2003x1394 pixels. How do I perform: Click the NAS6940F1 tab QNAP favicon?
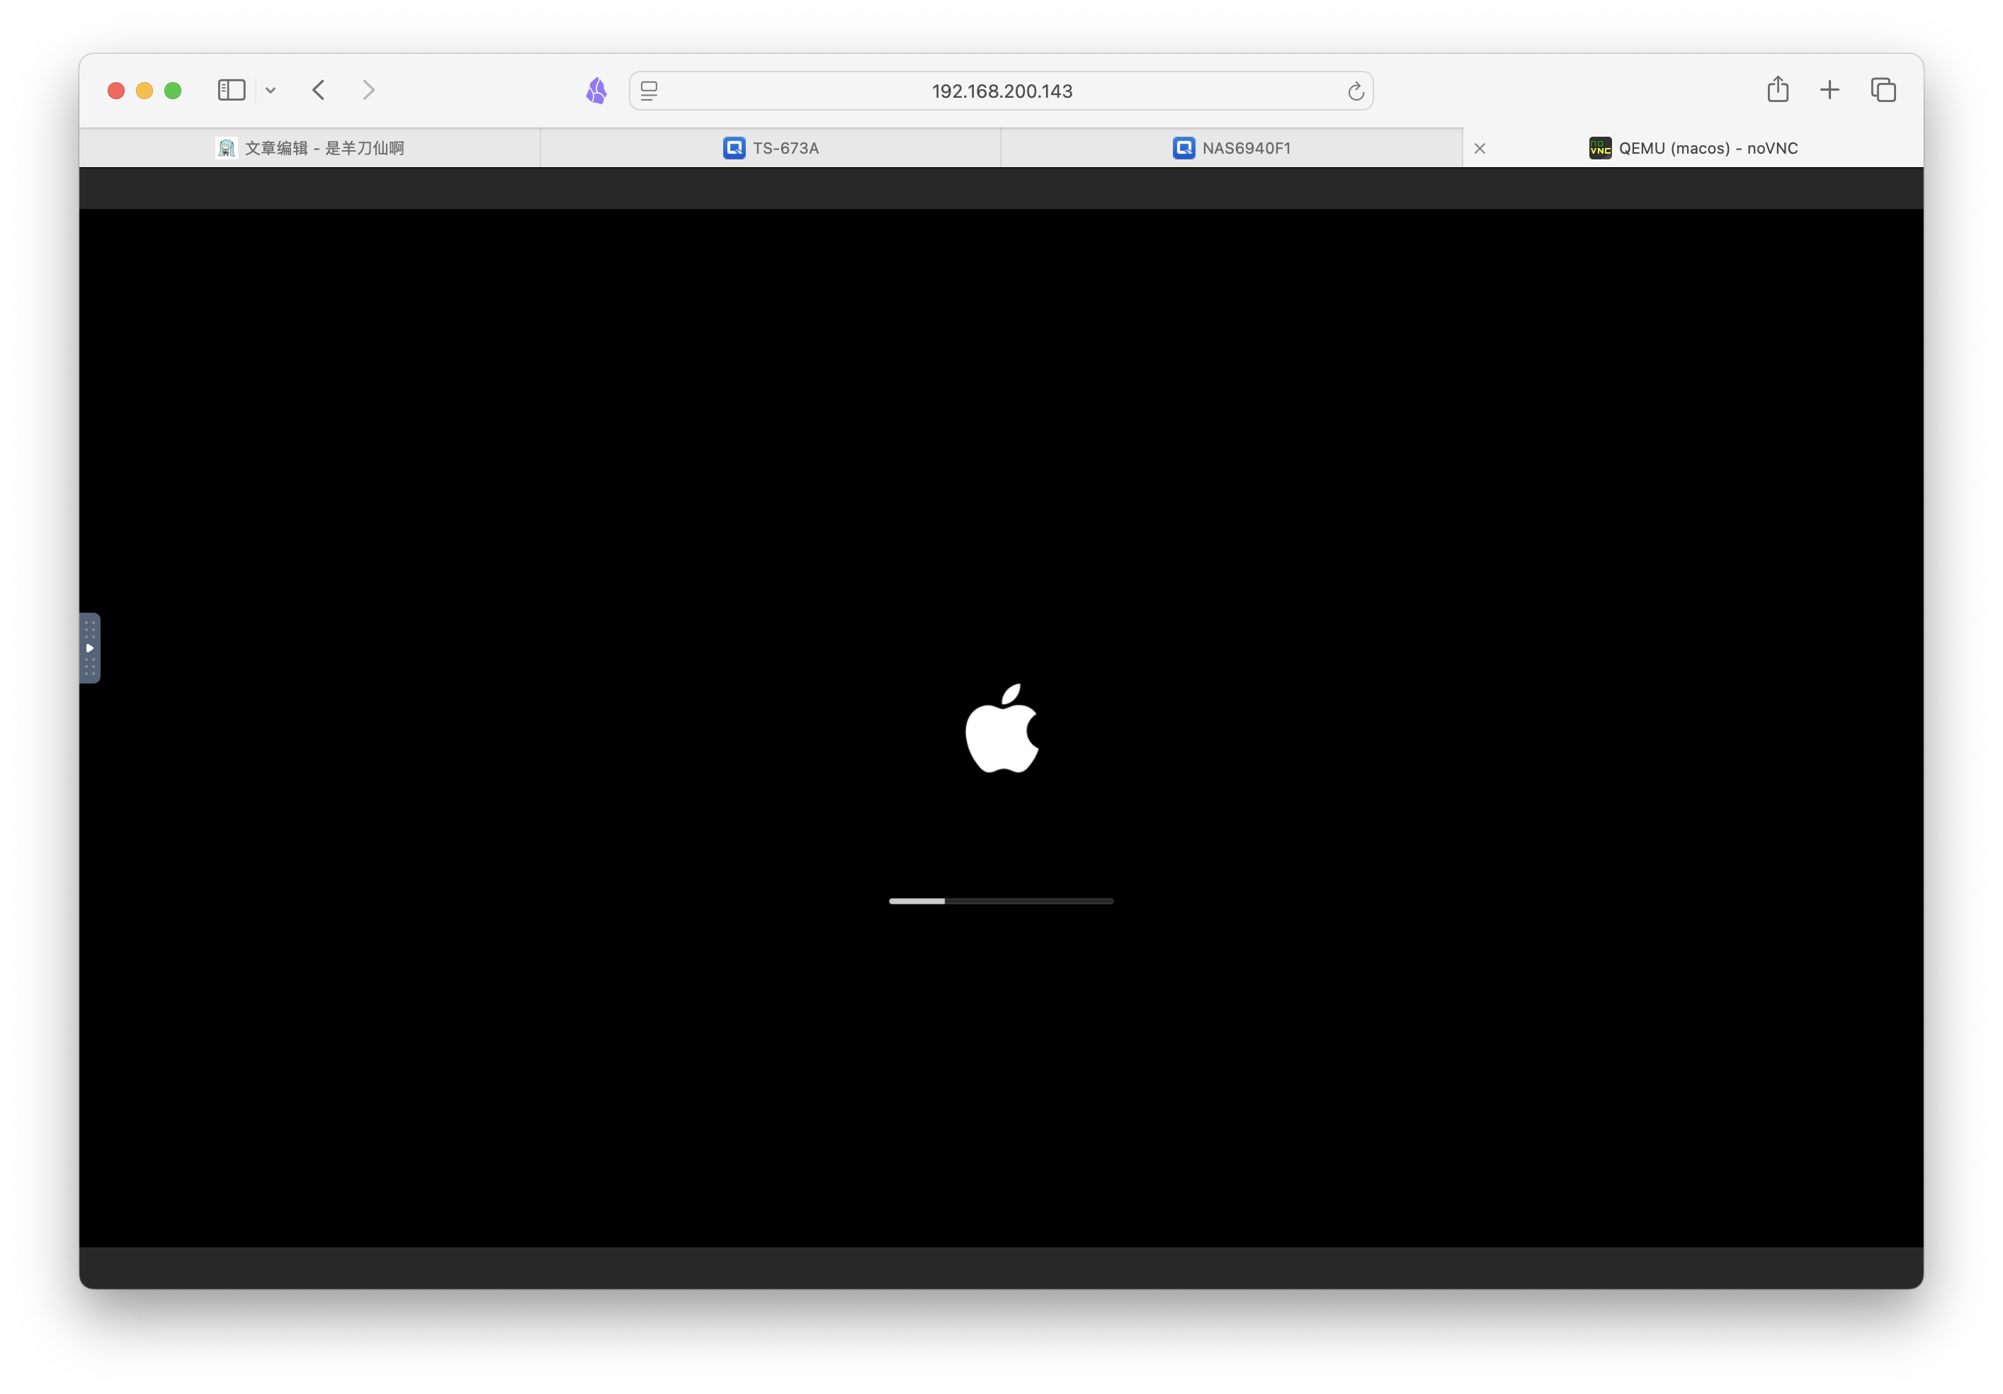coord(1184,148)
